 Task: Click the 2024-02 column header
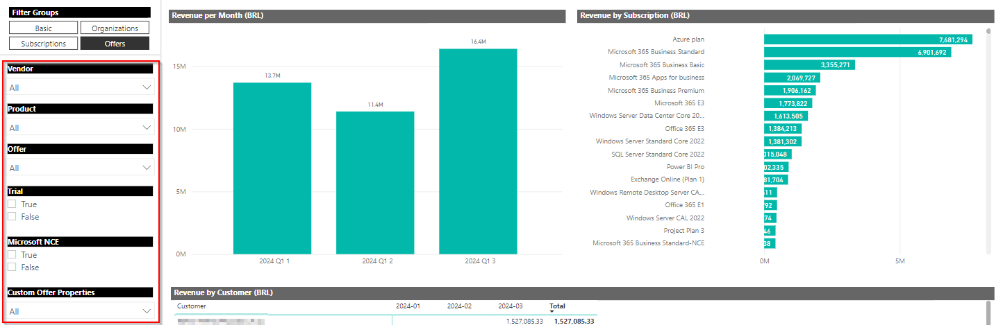pyautogui.click(x=459, y=306)
